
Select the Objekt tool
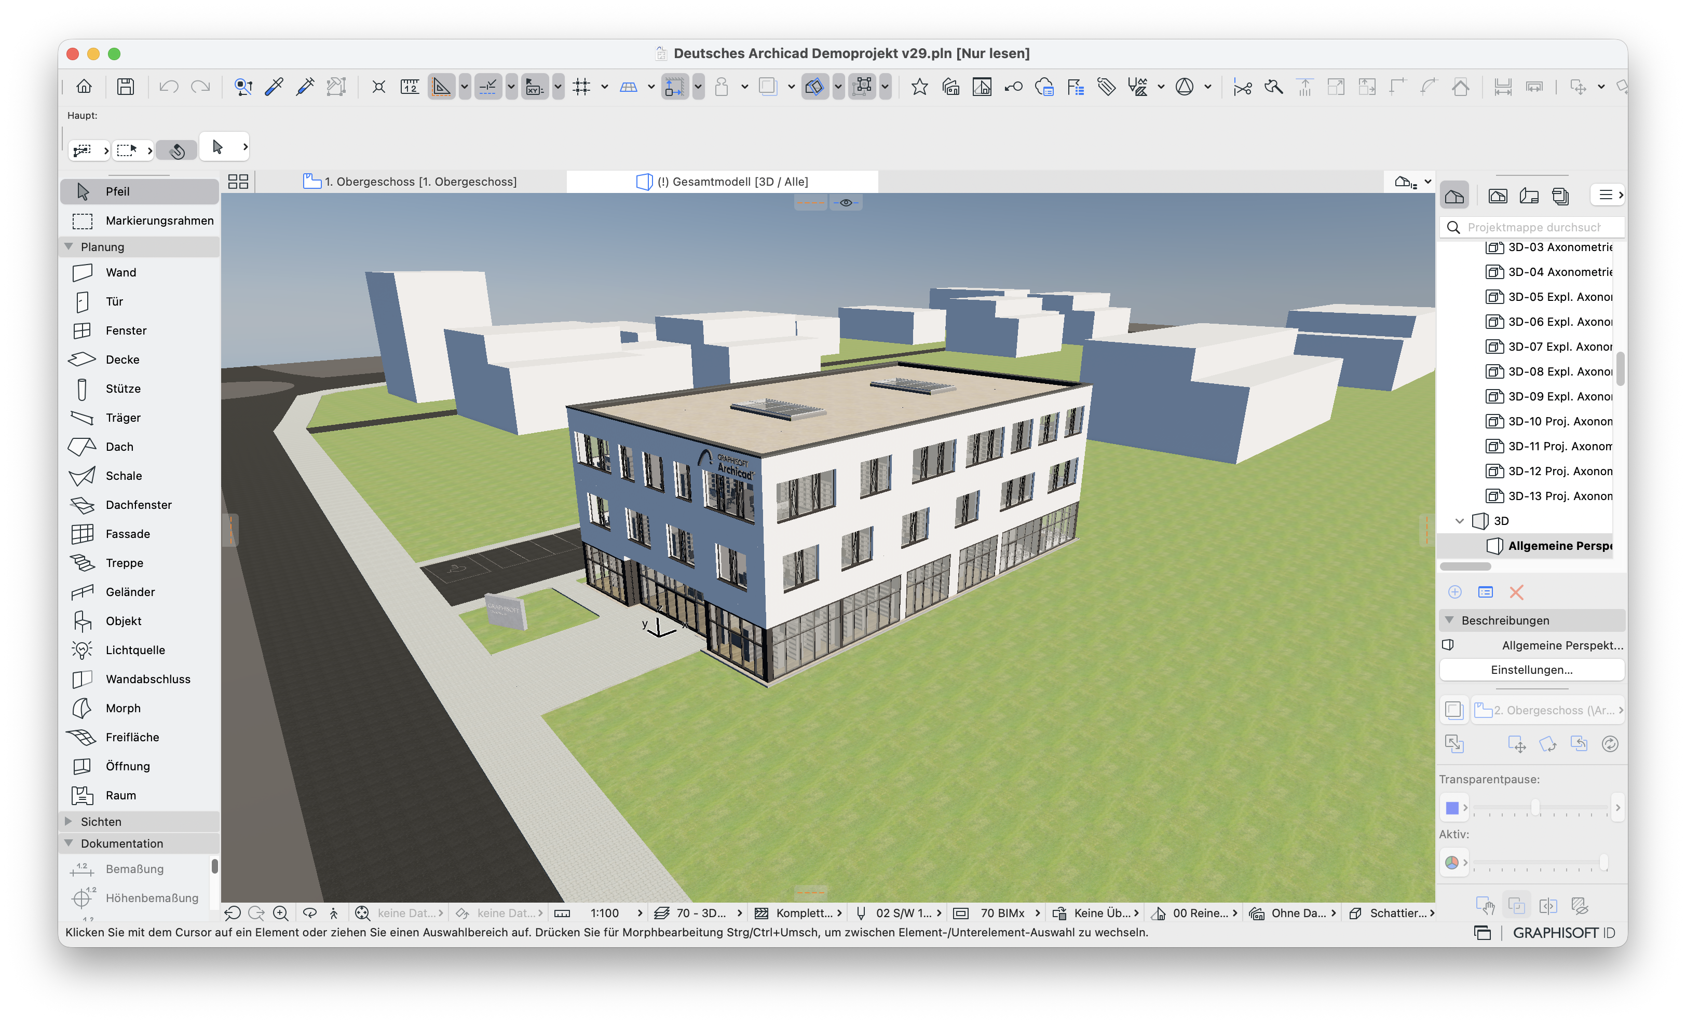pos(140,621)
